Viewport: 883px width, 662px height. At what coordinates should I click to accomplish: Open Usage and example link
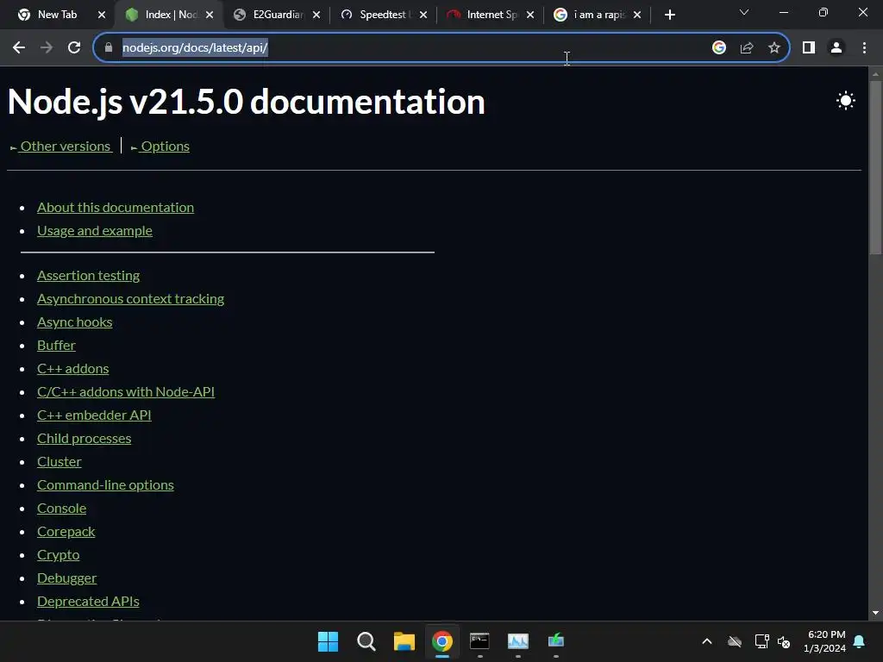(95, 231)
